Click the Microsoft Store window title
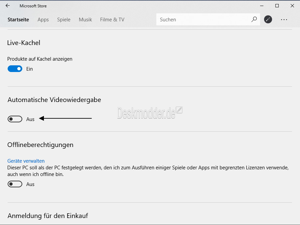The height and width of the screenshot is (225, 300). pyautogui.click(x=33, y=6)
